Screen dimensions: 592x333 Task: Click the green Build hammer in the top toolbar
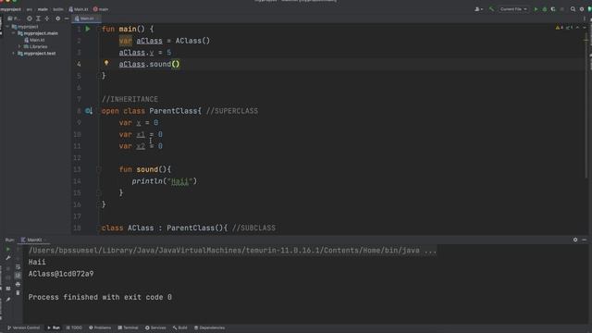pos(491,9)
